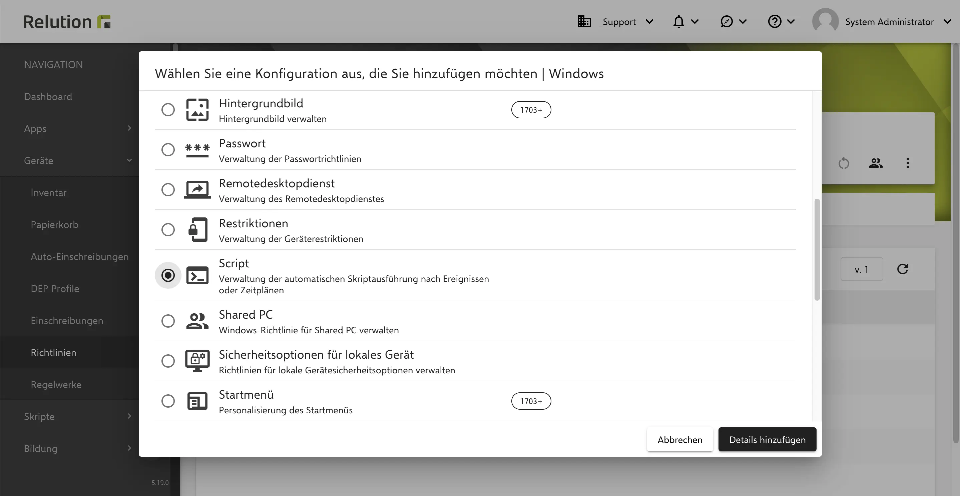Screen dimensions: 960x496
Task: Click the help question mark icon
Action: 775,22
